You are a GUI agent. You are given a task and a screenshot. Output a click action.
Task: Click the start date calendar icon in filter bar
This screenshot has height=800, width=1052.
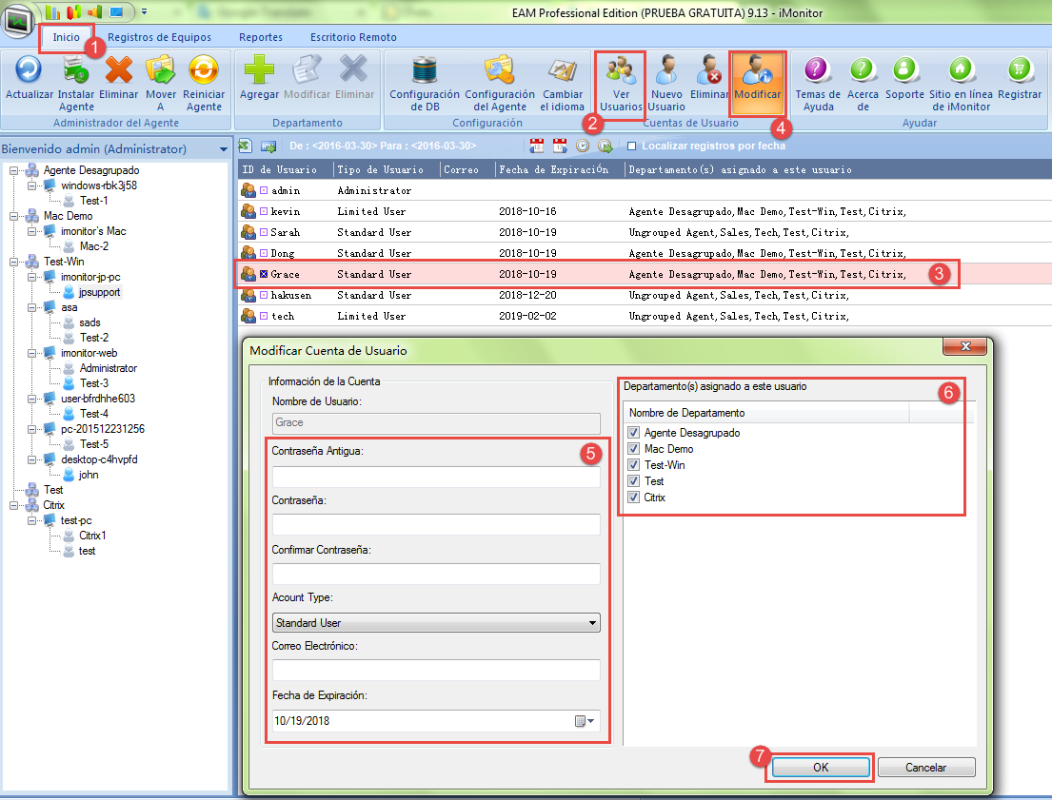537,146
